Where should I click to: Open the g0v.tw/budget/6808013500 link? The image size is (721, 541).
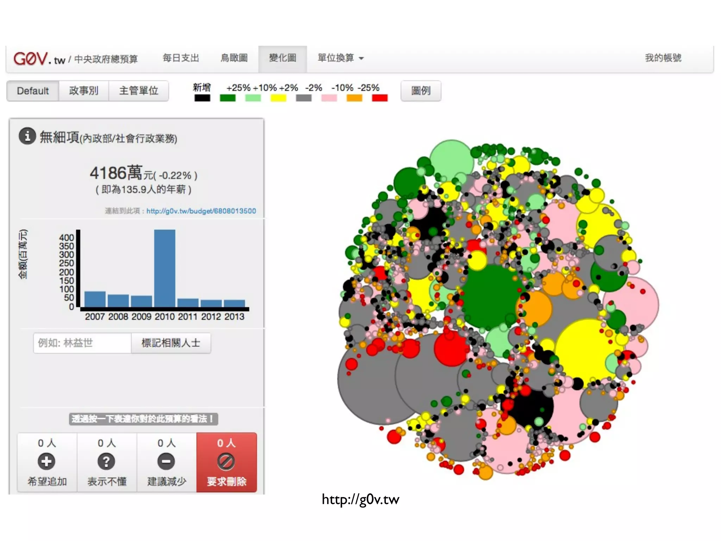201,211
